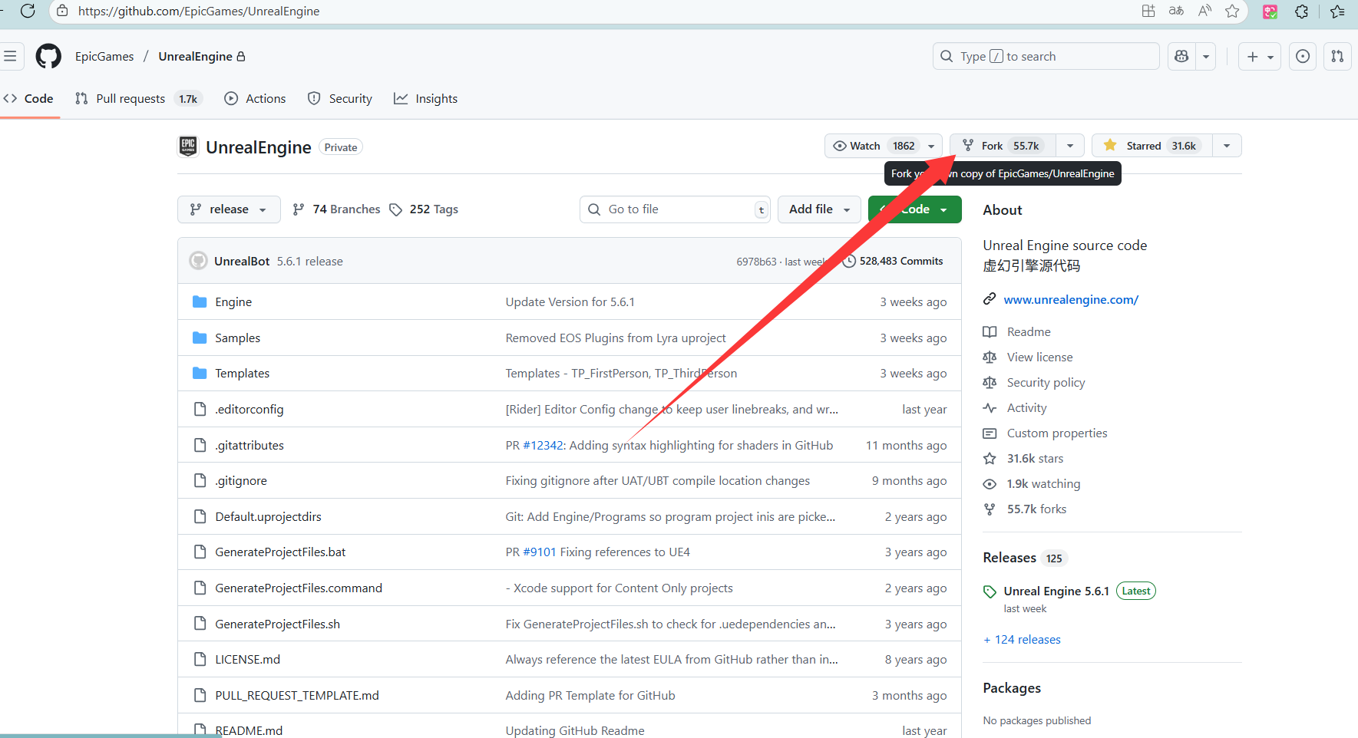Open PULL_REQUEST_TEMPLATE.md file

click(x=297, y=696)
